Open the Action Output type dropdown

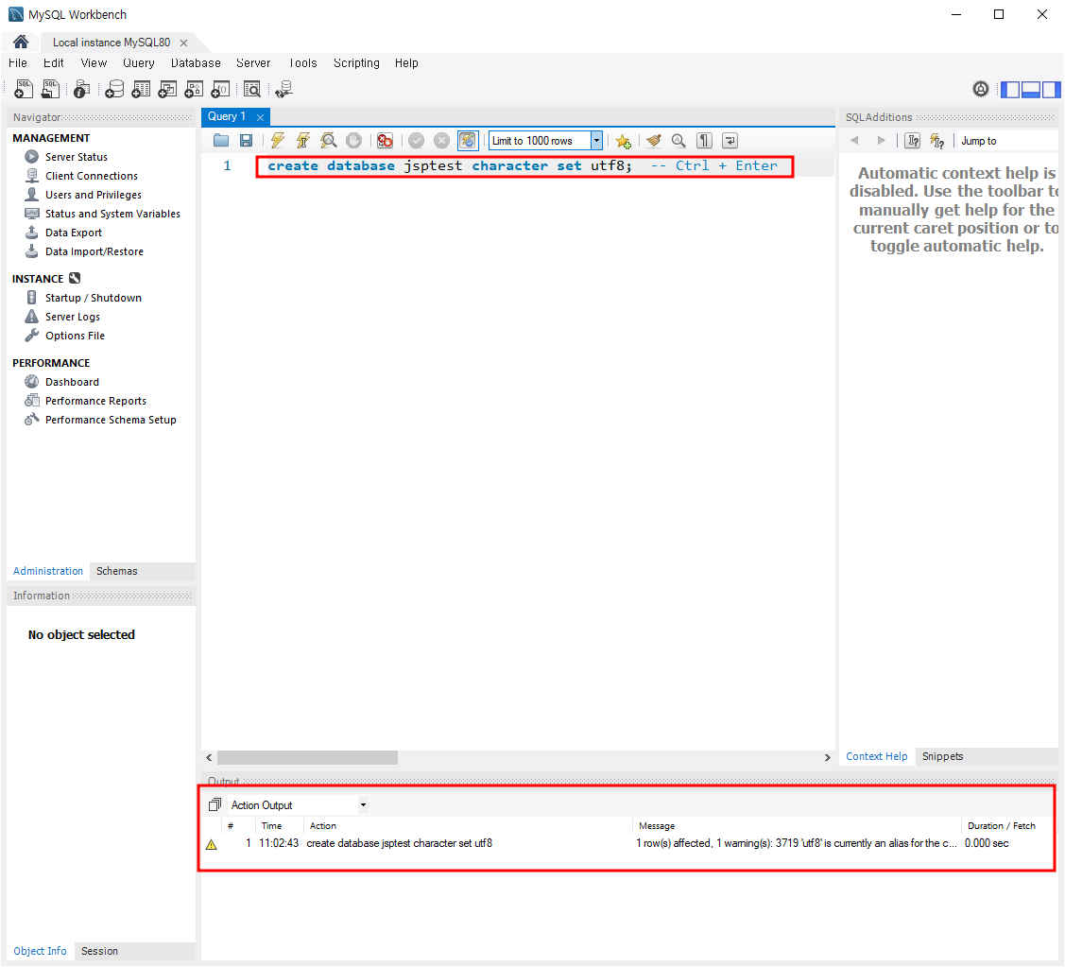[364, 805]
